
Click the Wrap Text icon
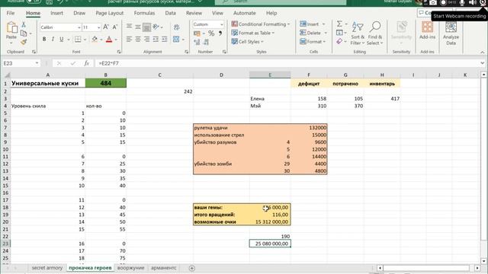coord(176,27)
